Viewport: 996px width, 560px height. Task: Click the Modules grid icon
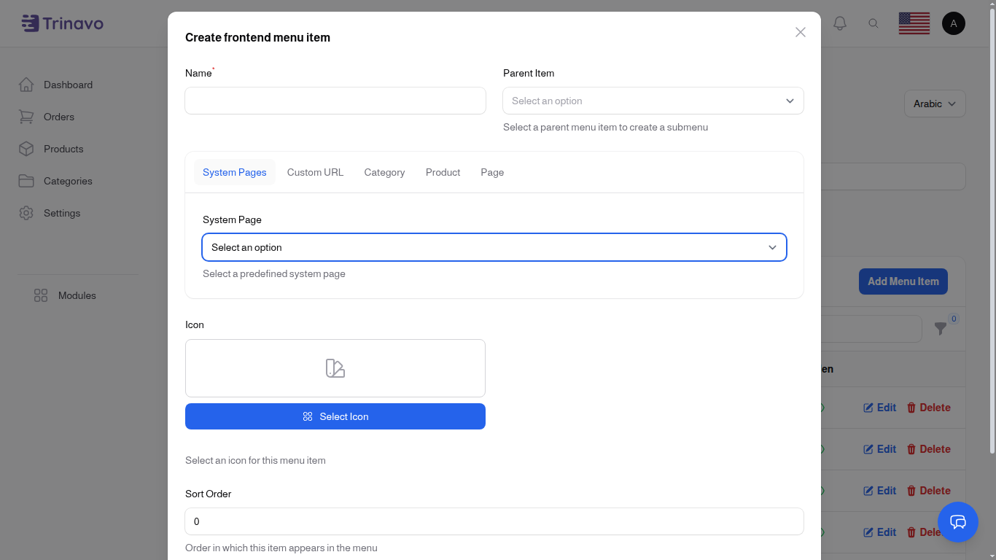(40, 295)
